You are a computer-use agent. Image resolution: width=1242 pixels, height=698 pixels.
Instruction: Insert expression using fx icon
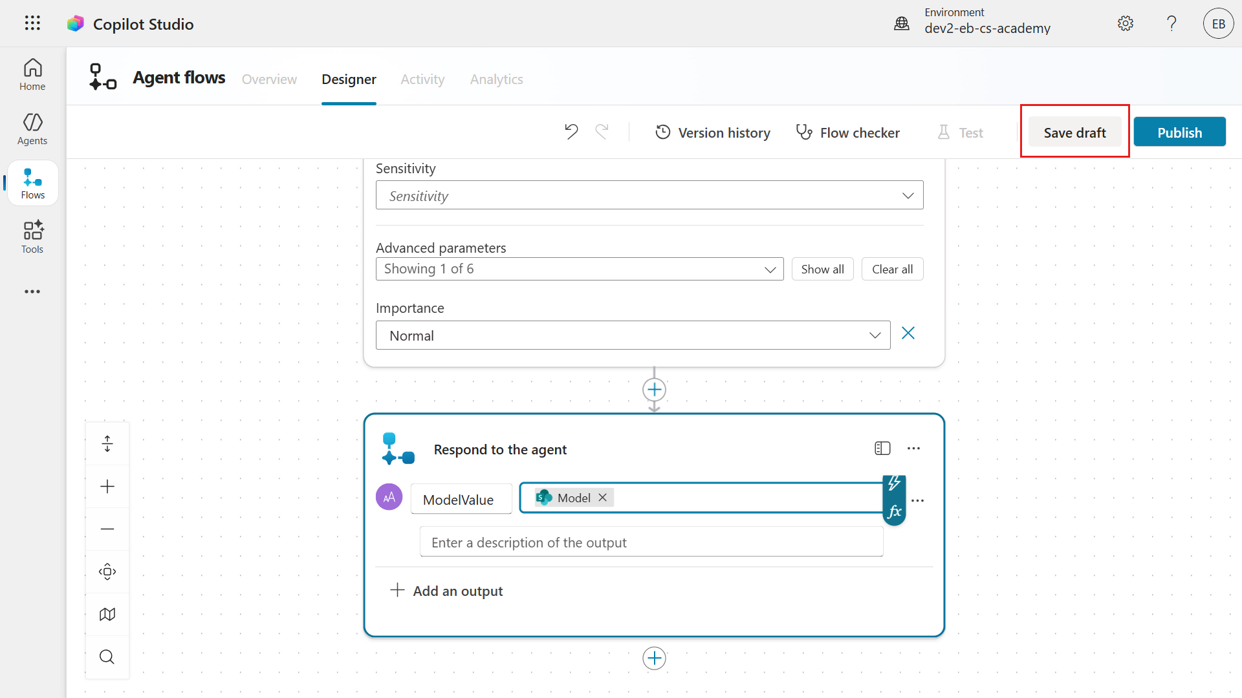click(895, 512)
